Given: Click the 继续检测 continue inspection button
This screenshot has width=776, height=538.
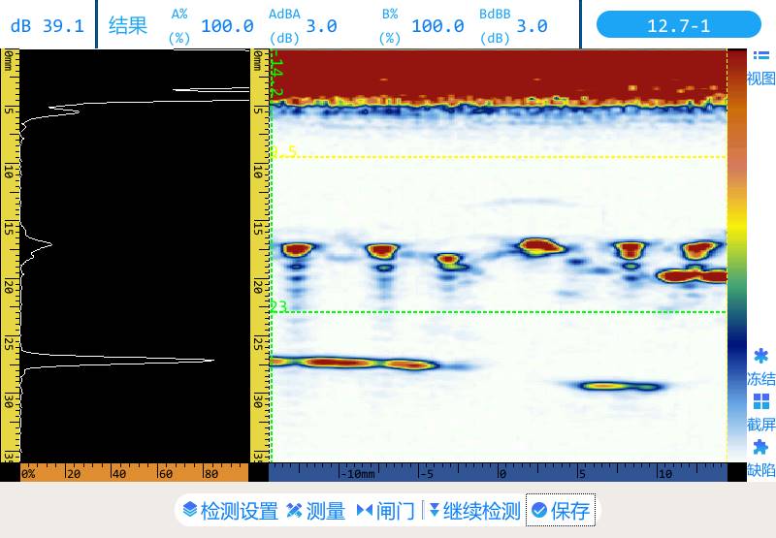Looking at the screenshot, I should 474,511.
